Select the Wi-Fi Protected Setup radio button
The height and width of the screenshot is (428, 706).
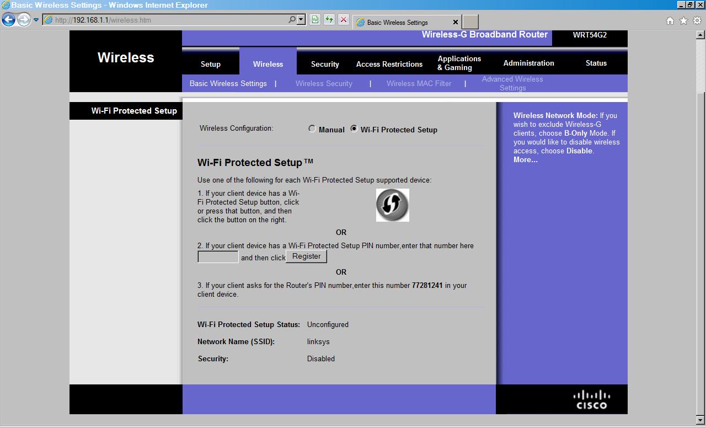[354, 129]
